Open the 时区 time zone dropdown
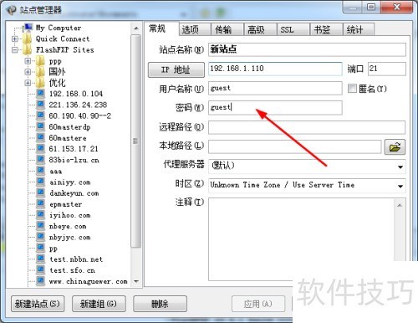The height and width of the screenshot is (323, 418). [400, 186]
